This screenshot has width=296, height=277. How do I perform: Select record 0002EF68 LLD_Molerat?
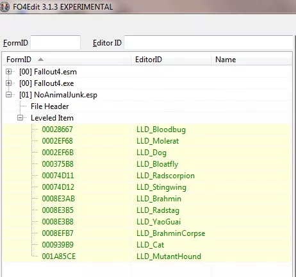[147, 141]
